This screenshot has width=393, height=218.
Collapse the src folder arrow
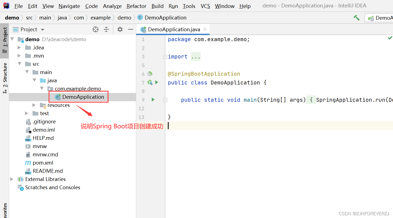click(19, 64)
